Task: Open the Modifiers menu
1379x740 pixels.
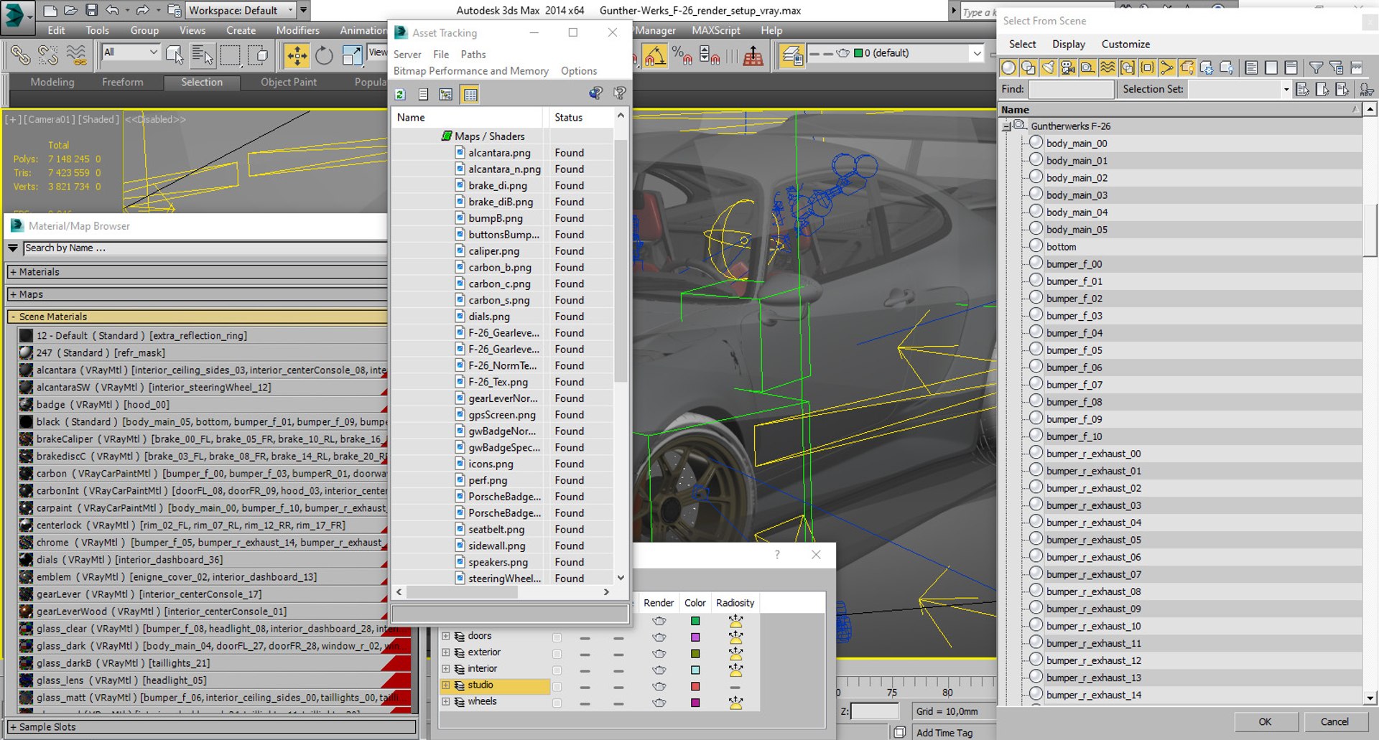Action: pyautogui.click(x=297, y=30)
